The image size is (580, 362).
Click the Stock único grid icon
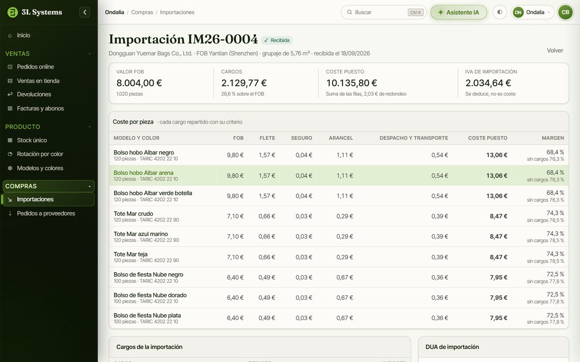point(10,140)
